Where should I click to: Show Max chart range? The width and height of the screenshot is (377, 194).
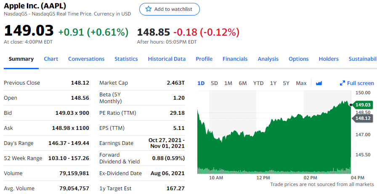pos(301,83)
